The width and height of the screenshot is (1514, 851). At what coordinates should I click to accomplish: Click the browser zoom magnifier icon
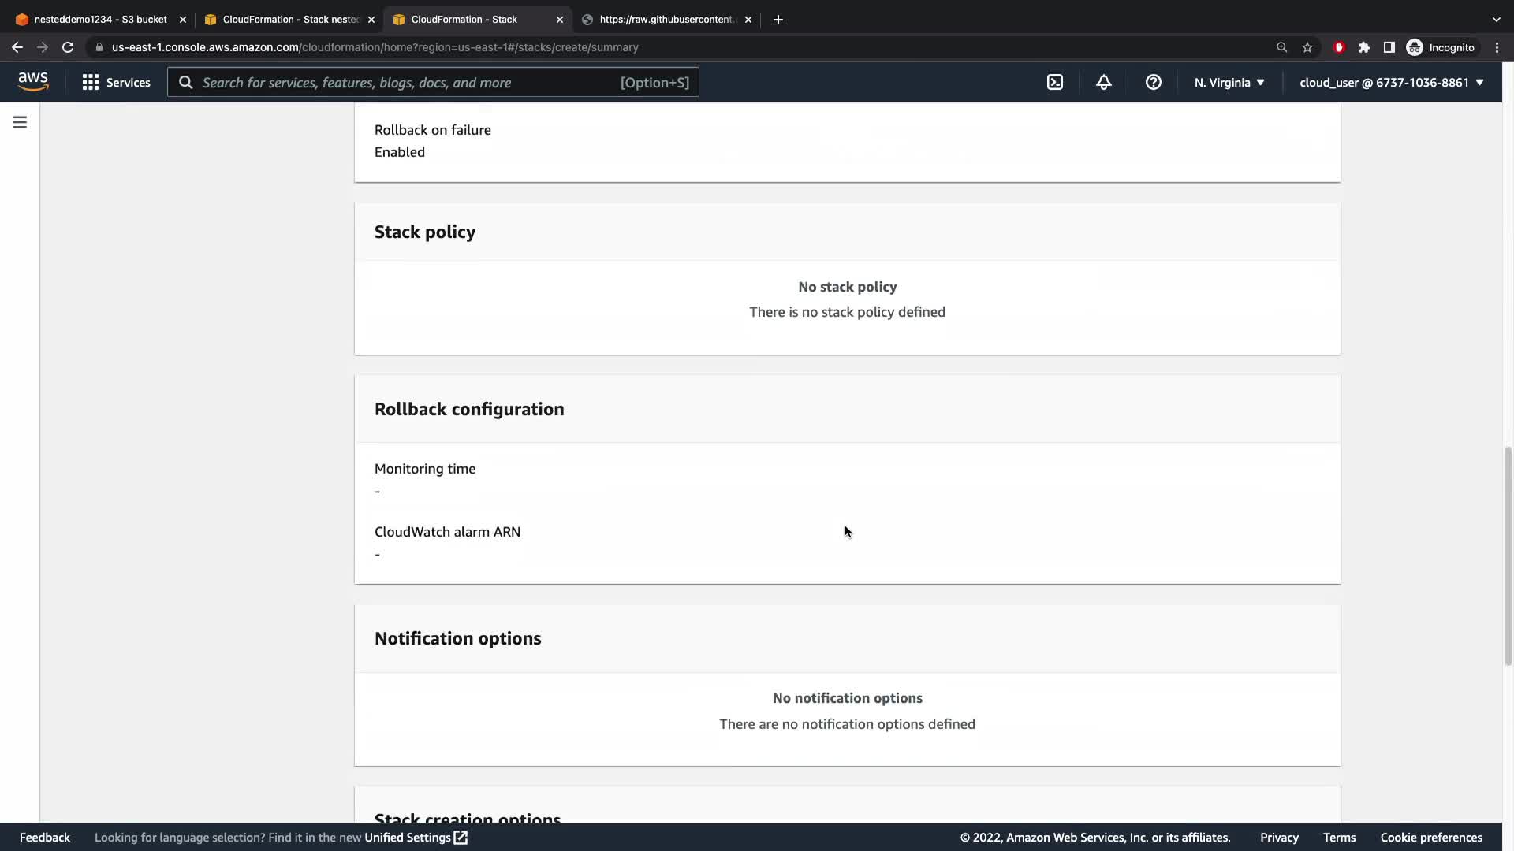pos(1281,47)
